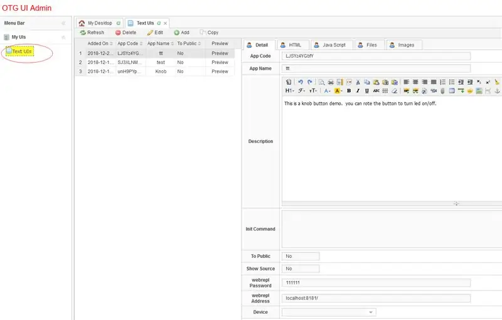Apply superscript formatting
Viewport: 502px width, 320px height.
[x=488, y=82]
